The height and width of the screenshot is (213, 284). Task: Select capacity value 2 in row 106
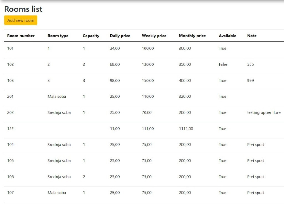[84, 177]
